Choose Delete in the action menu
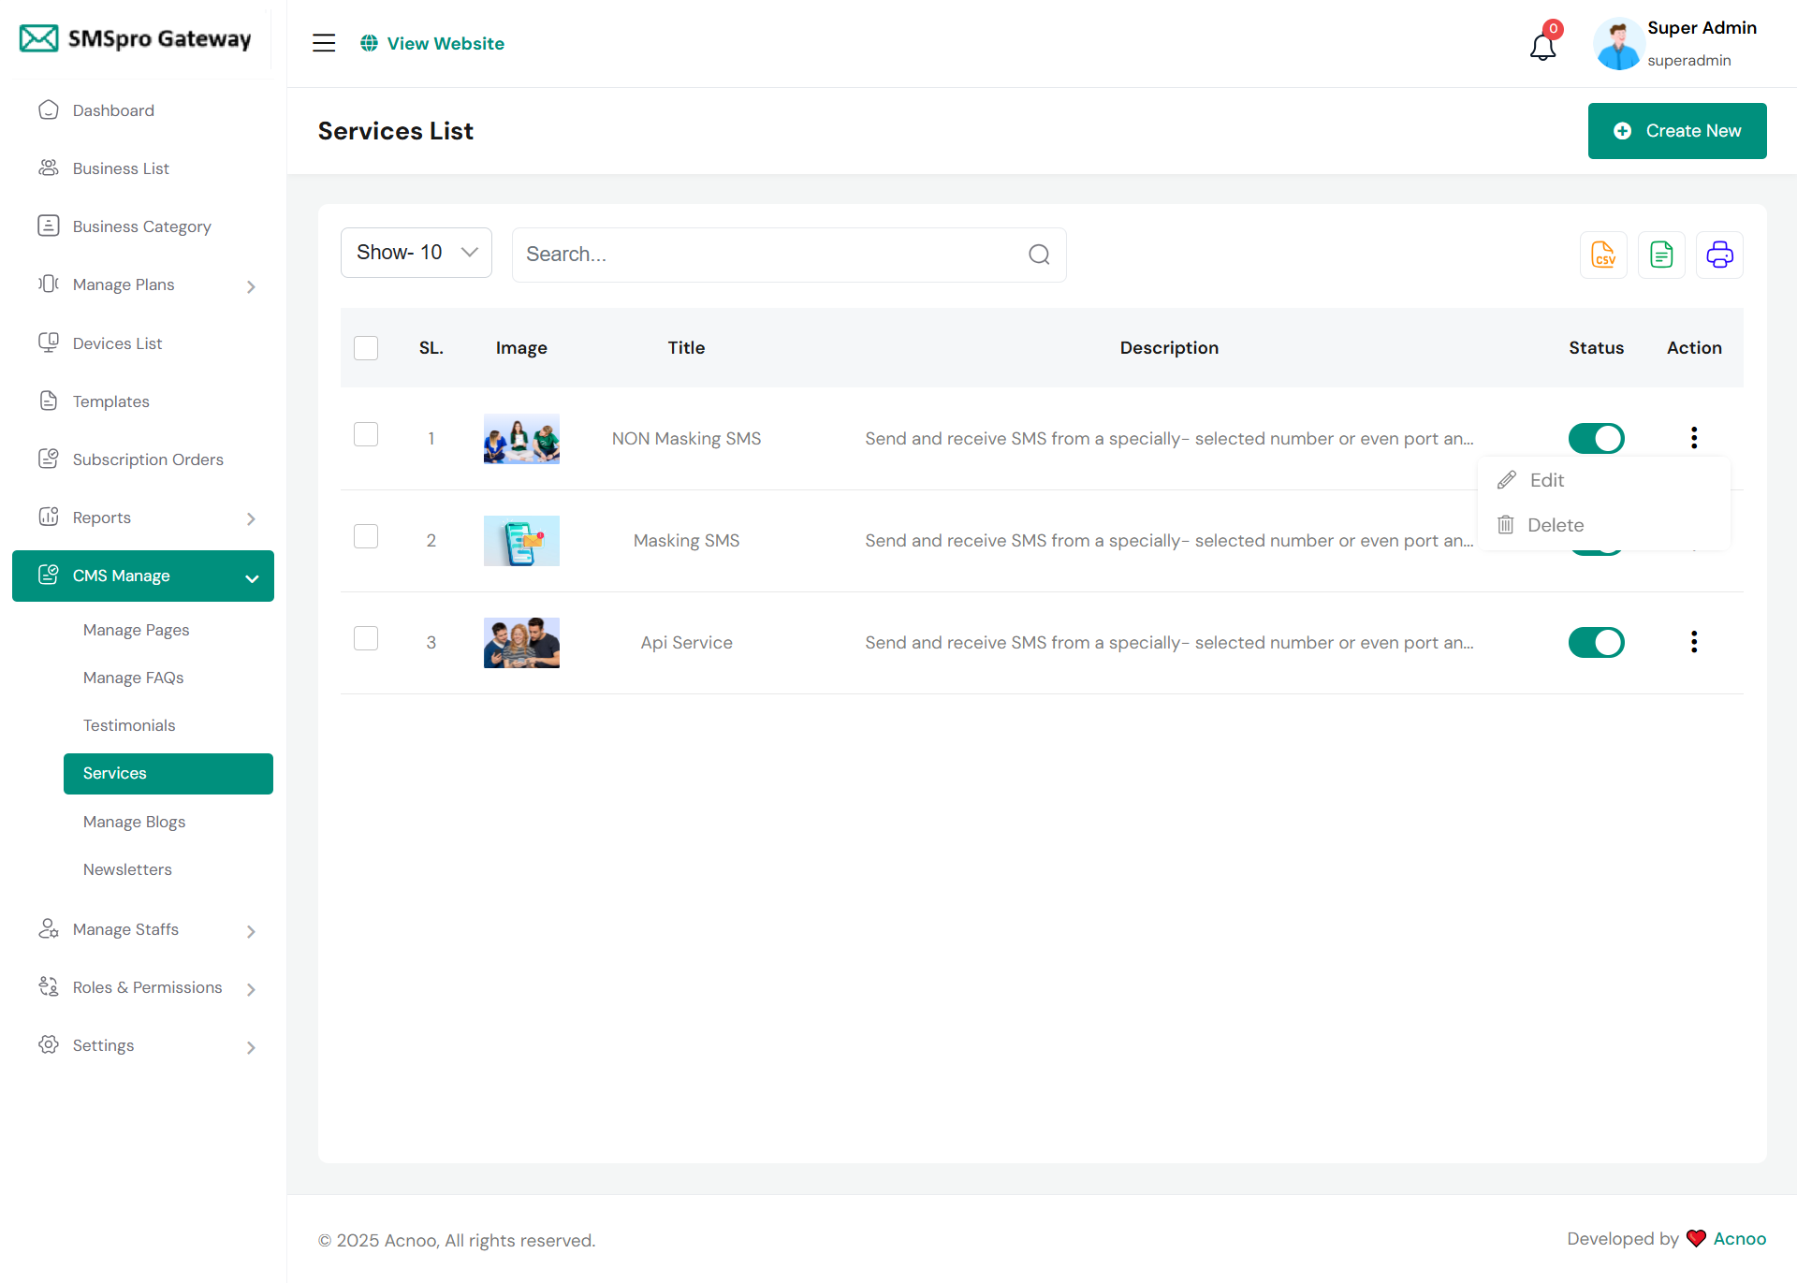1797x1283 pixels. coord(1555,525)
